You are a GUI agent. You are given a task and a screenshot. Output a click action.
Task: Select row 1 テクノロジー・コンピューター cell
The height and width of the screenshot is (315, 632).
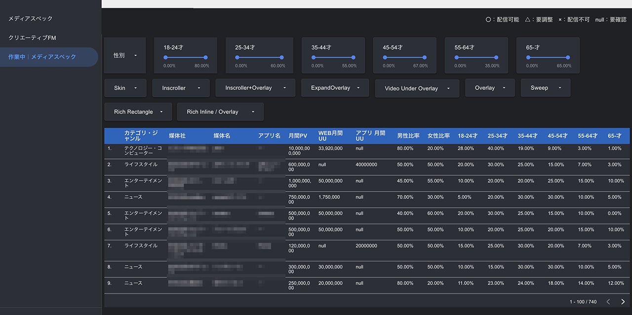143,151
